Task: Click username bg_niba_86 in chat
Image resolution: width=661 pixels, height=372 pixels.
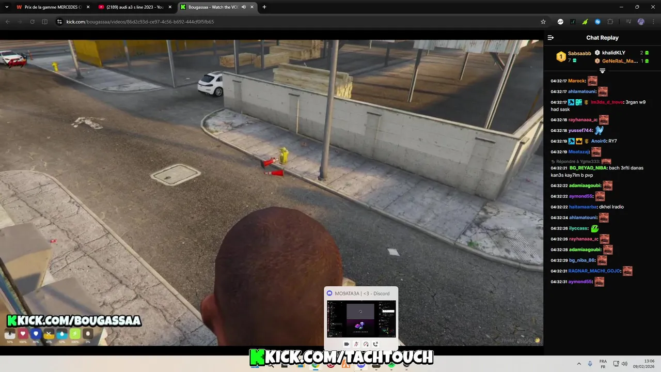Action: [x=581, y=260]
